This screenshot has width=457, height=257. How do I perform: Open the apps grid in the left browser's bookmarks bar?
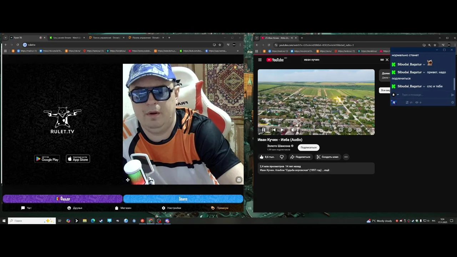tap(5, 51)
